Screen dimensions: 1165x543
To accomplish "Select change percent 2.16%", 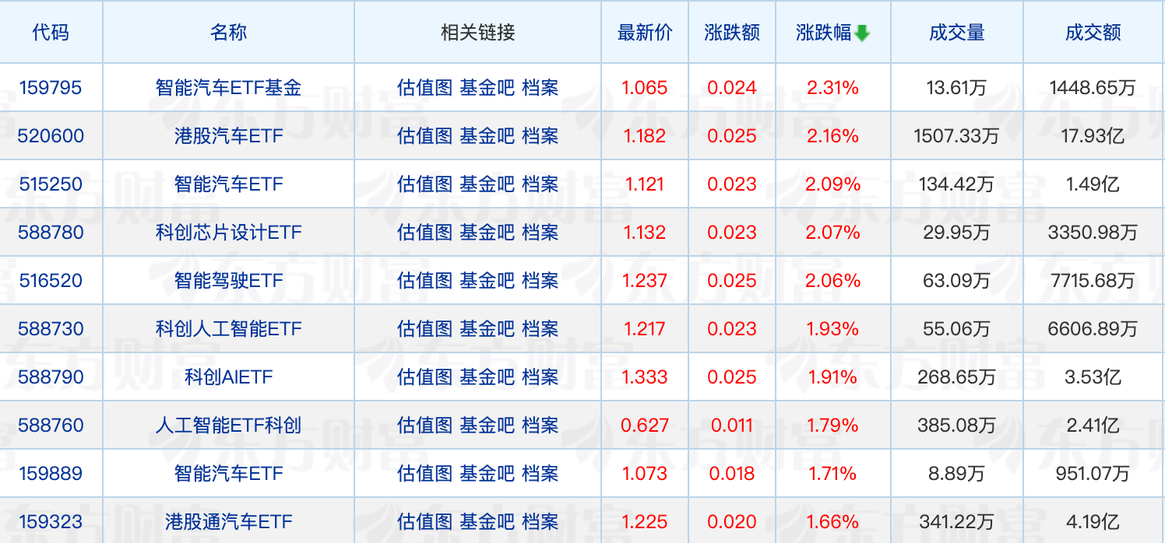I will point(832,136).
